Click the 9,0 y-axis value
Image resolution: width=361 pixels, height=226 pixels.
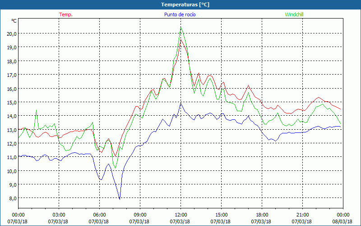coord(13,185)
